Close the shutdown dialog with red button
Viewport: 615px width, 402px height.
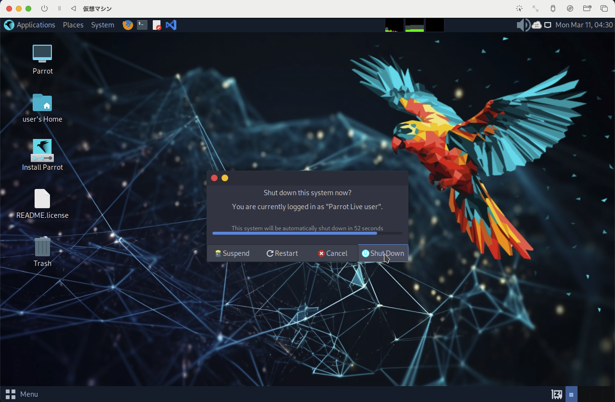(214, 178)
